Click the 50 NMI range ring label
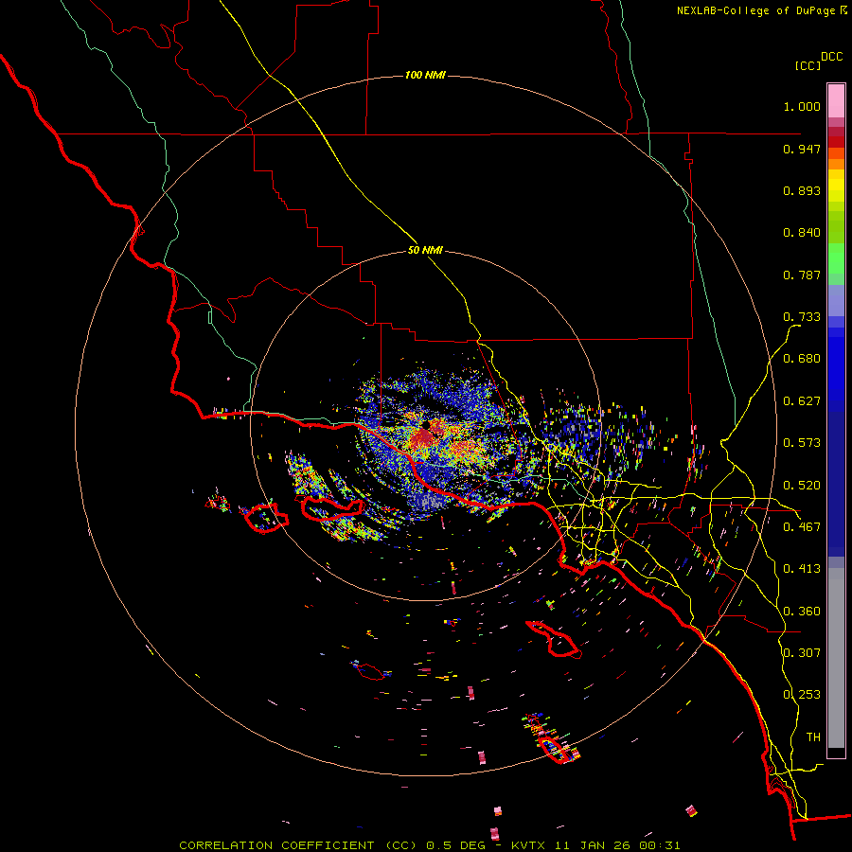This screenshot has width=852, height=852. 425,251
